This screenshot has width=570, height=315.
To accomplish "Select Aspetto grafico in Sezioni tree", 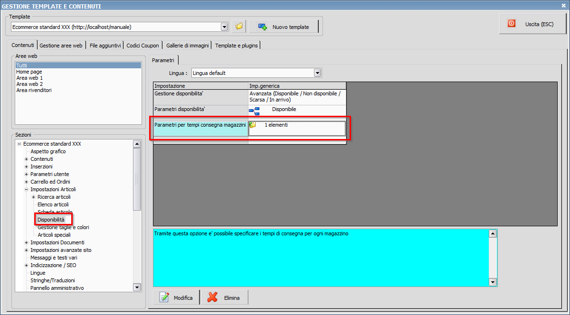I will tap(48, 151).
